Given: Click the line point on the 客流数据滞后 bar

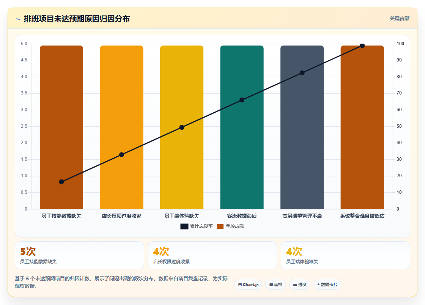Looking at the screenshot, I should click(242, 100).
